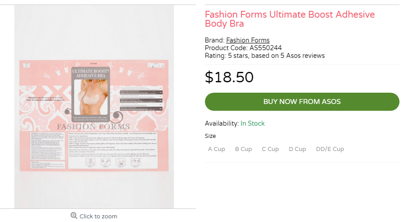This screenshot has height=222, width=404.
Task: Click the Size label above cup options
Action: point(210,136)
